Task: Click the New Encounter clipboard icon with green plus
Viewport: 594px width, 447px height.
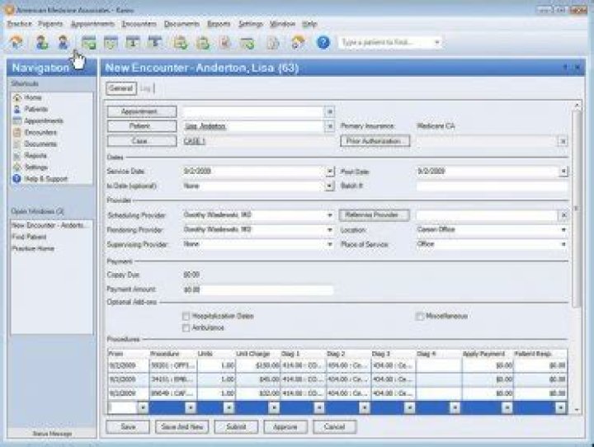Action: (181, 42)
